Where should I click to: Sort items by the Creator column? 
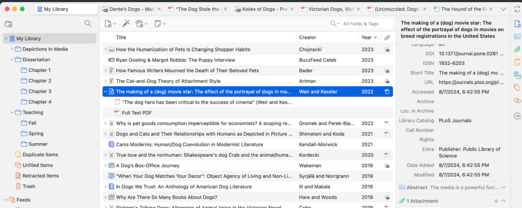pyautogui.click(x=327, y=37)
